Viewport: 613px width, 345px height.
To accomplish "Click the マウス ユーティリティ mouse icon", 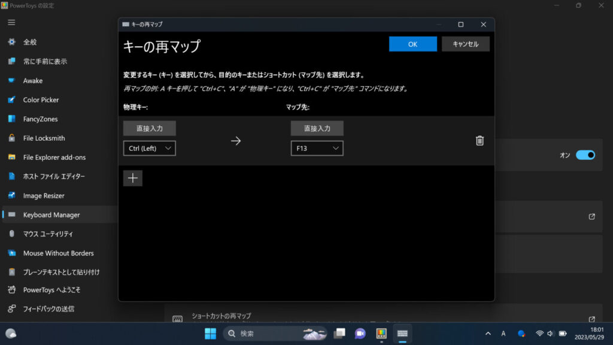I will coord(12,234).
